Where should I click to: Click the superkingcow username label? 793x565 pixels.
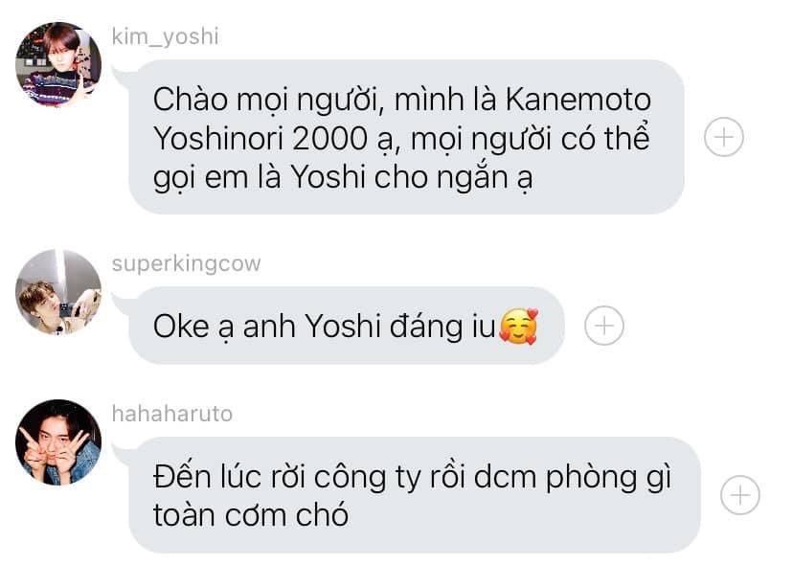[186, 264]
